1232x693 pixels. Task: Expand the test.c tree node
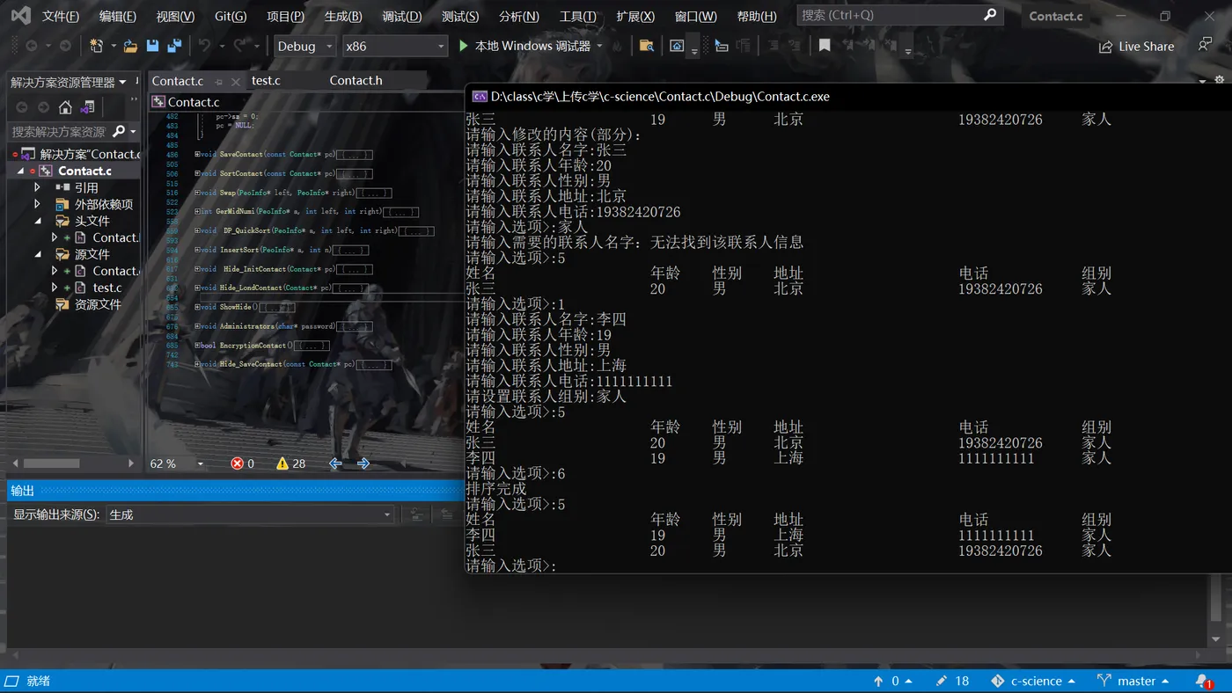tap(55, 288)
